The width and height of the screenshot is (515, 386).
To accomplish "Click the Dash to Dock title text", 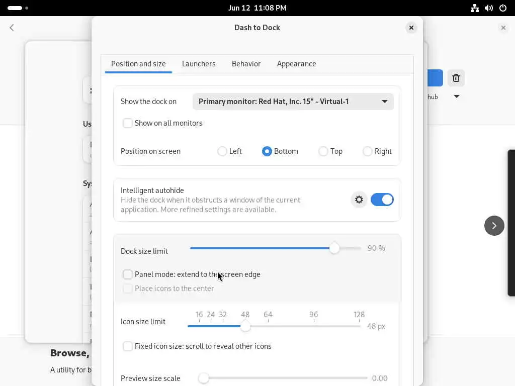I will tap(257, 28).
